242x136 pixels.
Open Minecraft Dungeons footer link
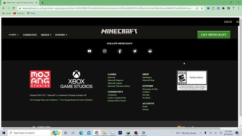point(115,80)
